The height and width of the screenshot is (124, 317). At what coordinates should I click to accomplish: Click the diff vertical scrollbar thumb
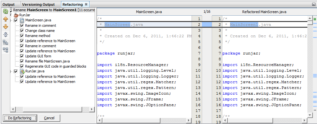pos(310,23)
